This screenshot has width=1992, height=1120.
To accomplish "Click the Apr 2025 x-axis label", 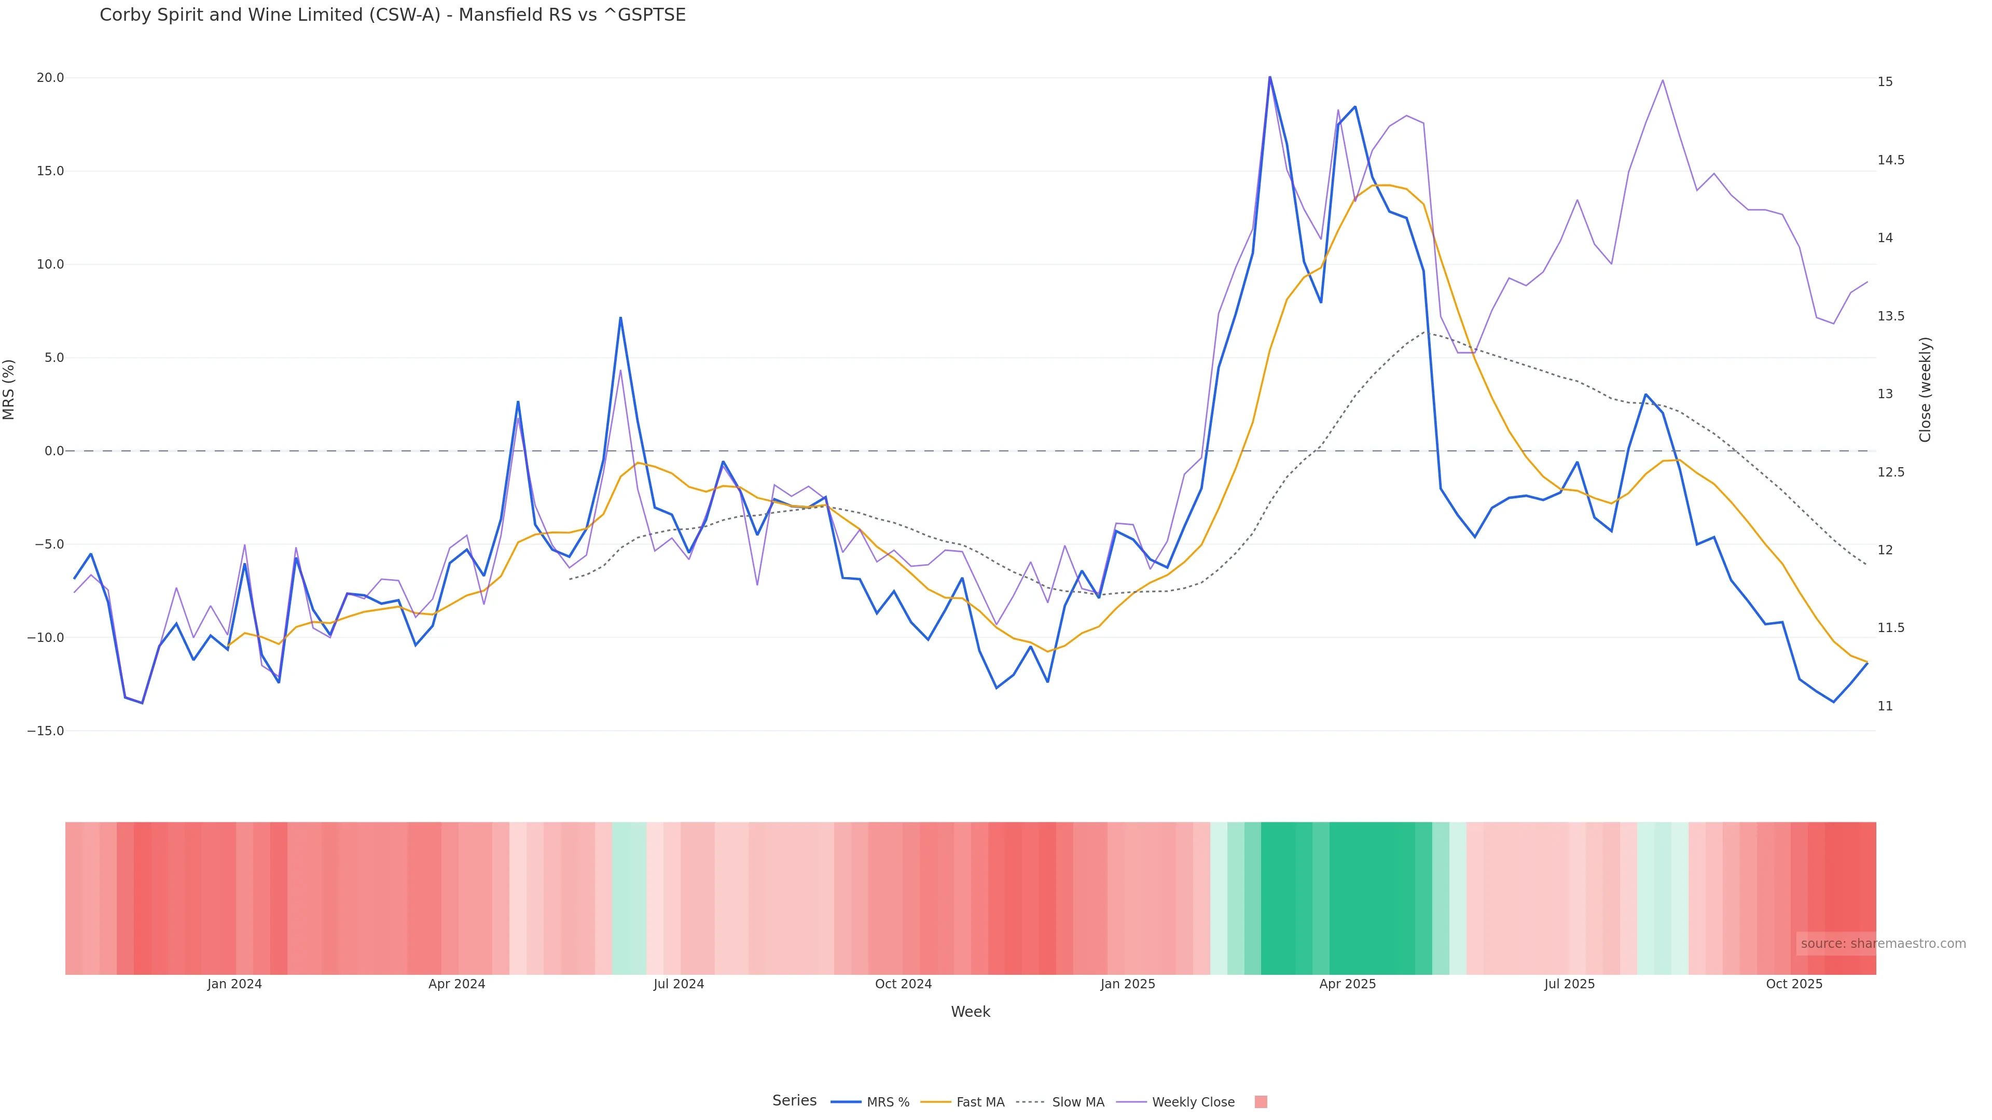I will (x=1347, y=984).
